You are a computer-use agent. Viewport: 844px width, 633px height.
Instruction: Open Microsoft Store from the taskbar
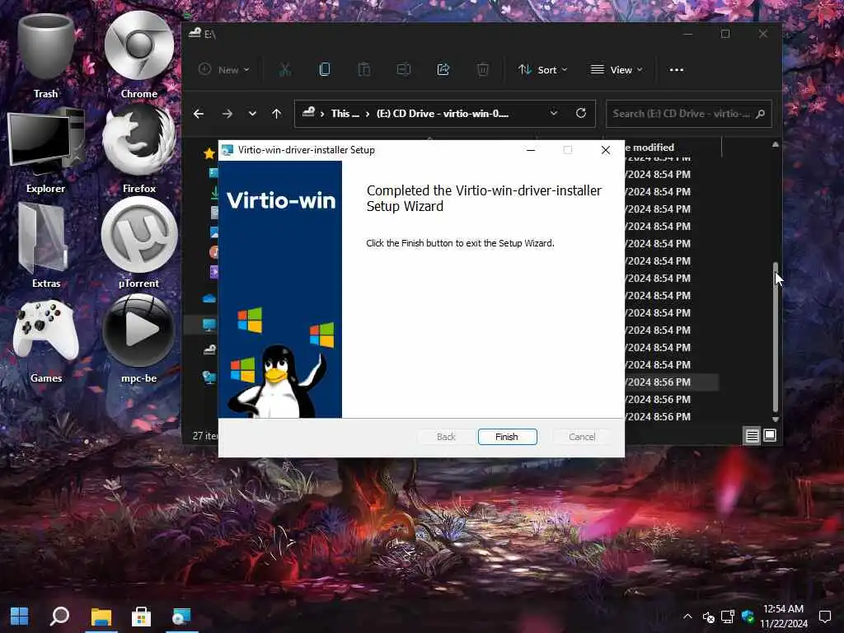[x=141, y=616]
